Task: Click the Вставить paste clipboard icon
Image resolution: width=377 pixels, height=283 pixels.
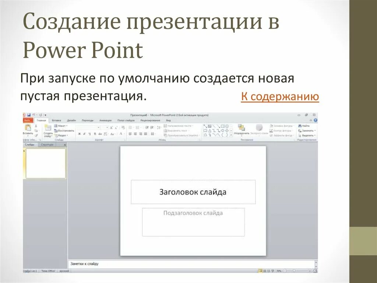Action: click(28, 128)
